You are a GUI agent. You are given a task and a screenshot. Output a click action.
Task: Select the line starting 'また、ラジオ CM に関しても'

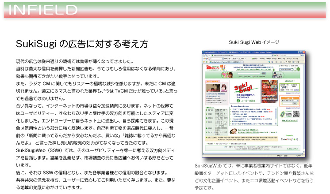[x=96, y=84]
